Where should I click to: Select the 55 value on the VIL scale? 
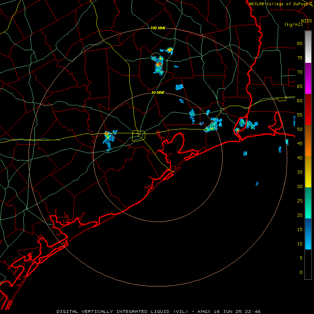(x=300, y=115)
